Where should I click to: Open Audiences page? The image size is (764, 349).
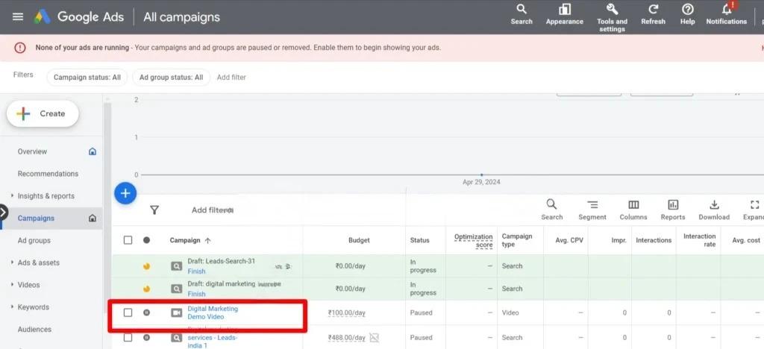tap(34, 329)
